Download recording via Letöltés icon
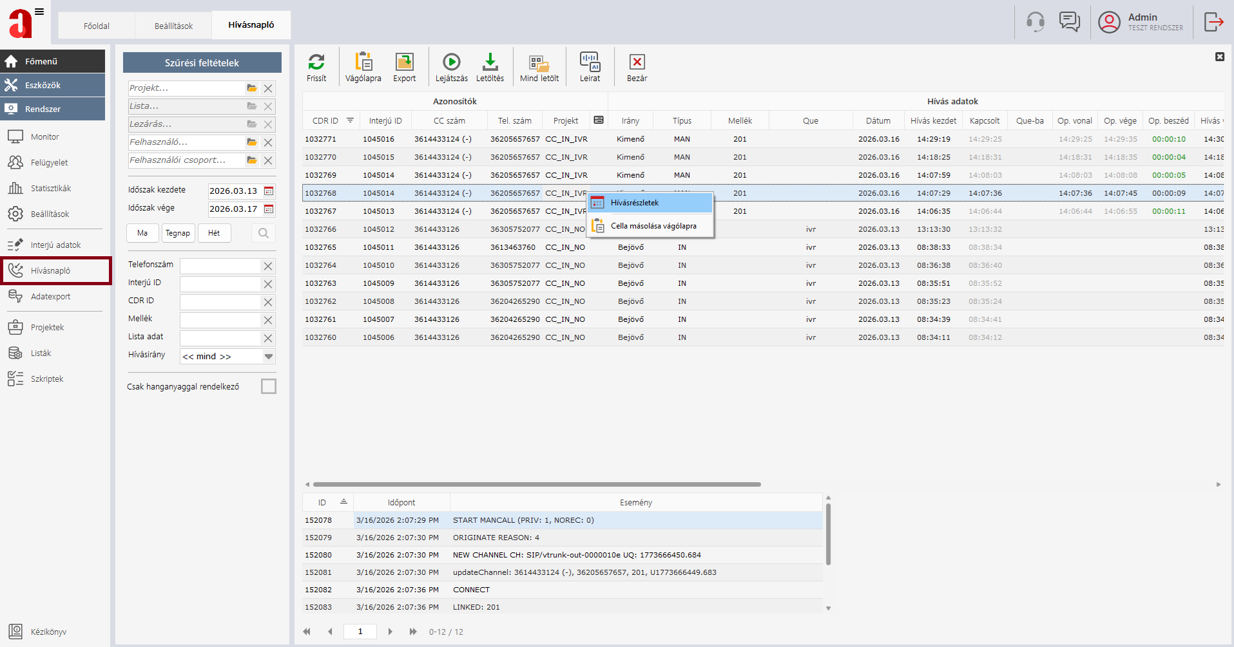Image resolution: width=1234 pixels, height=647 pixels. pos(490,62)
